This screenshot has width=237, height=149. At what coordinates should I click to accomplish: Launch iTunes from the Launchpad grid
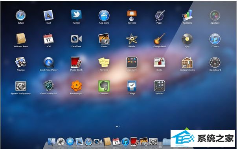pos(215,39)
